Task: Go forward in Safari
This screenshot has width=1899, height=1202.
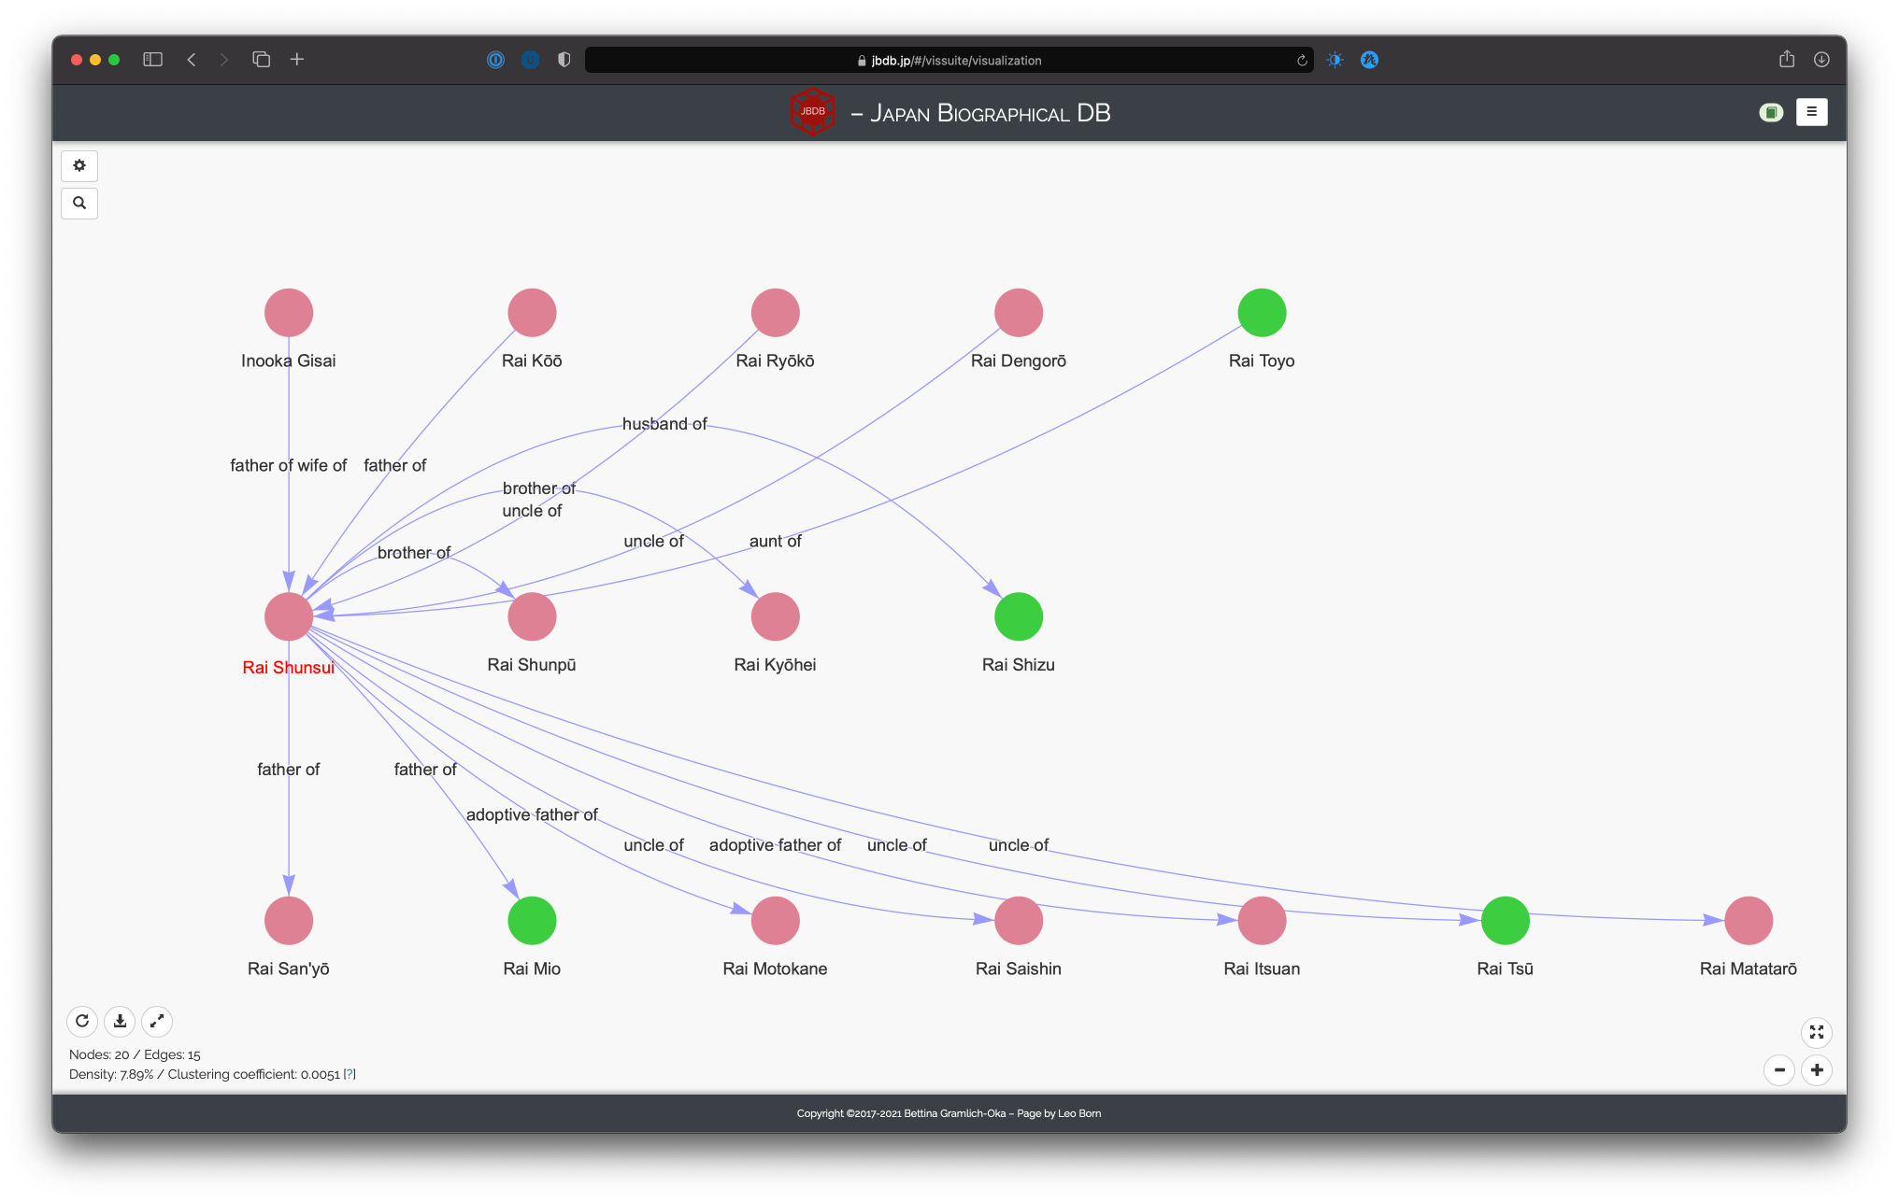Action: coord(224,60)
